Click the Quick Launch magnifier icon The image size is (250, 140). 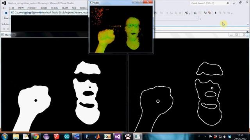point(228,3)
